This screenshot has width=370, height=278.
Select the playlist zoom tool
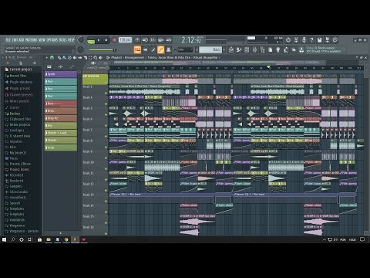click(96, 58)
